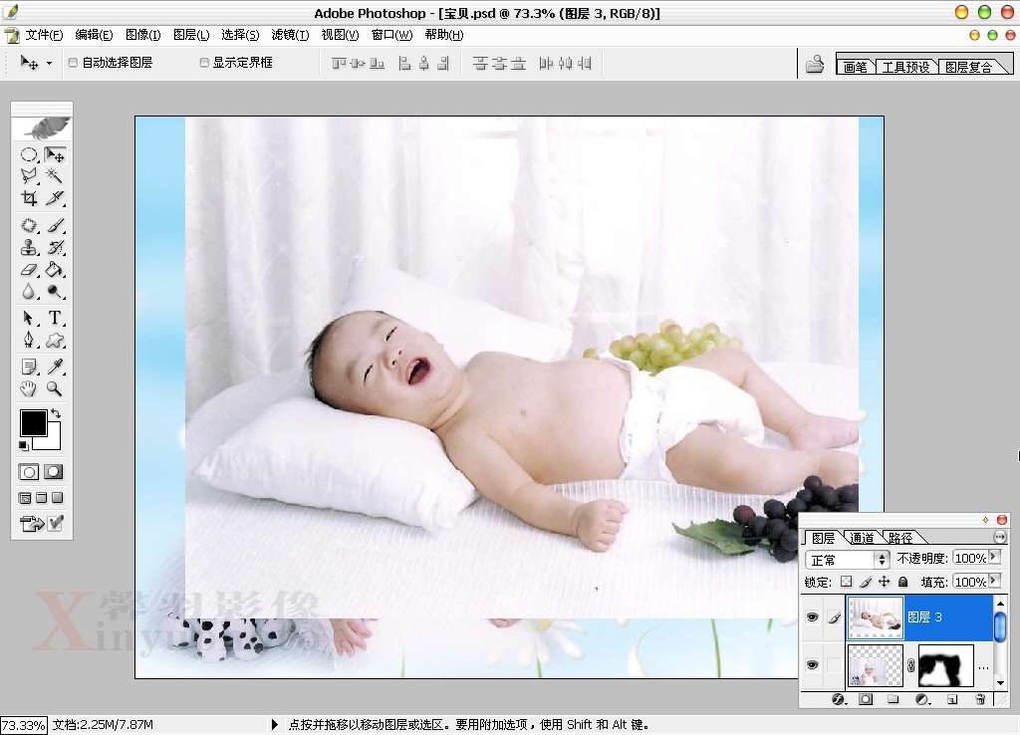This screenshot has width=1020, height=735.
Task: Select the Zoom magnifier tool
Action: coord(55,389)
